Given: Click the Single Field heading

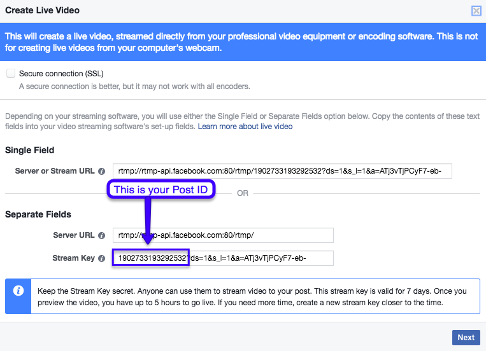Looking at the screenshot, I should click(30, 150).
